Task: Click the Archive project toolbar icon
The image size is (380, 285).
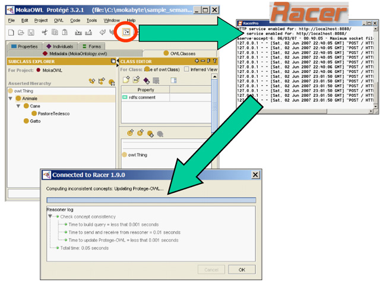Action: (x=78, y=32)
